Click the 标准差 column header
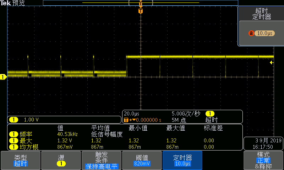Viewport: 284px width, 170px height. pos(213,128)
